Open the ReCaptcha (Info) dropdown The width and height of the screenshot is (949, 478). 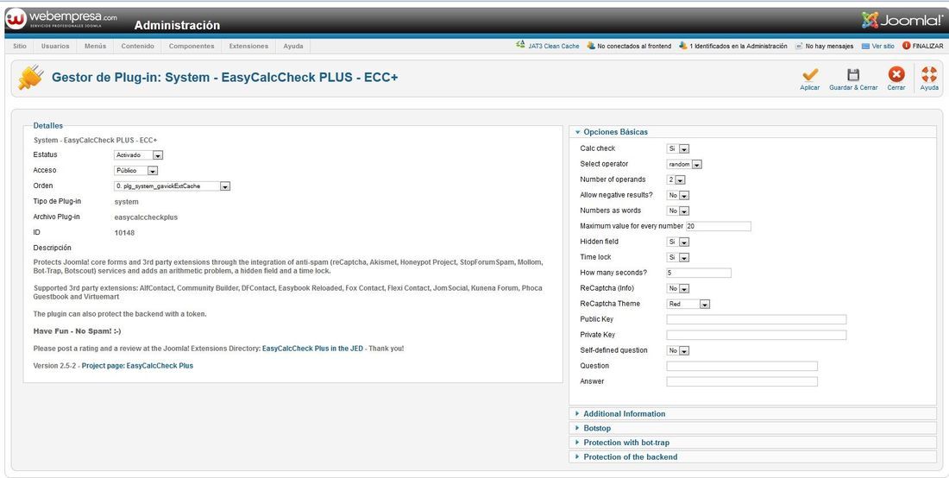[678, 289]
